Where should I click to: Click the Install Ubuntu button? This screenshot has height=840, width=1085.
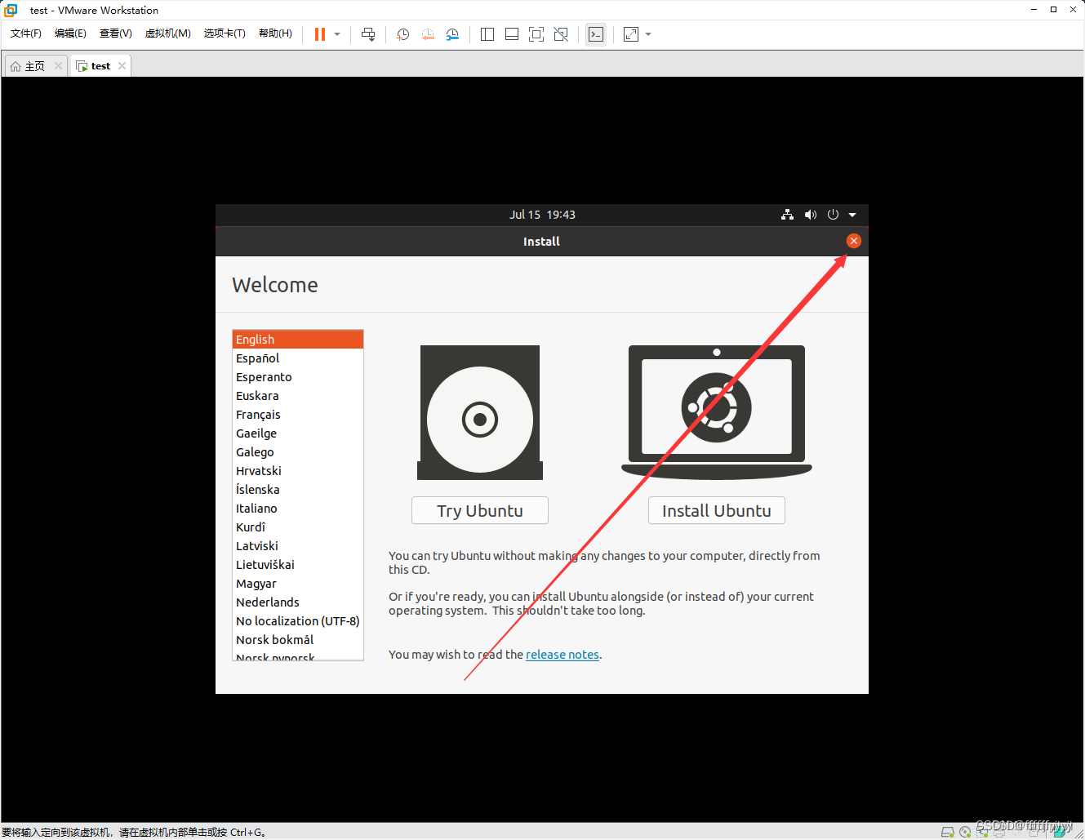click(x=717, y=511)
